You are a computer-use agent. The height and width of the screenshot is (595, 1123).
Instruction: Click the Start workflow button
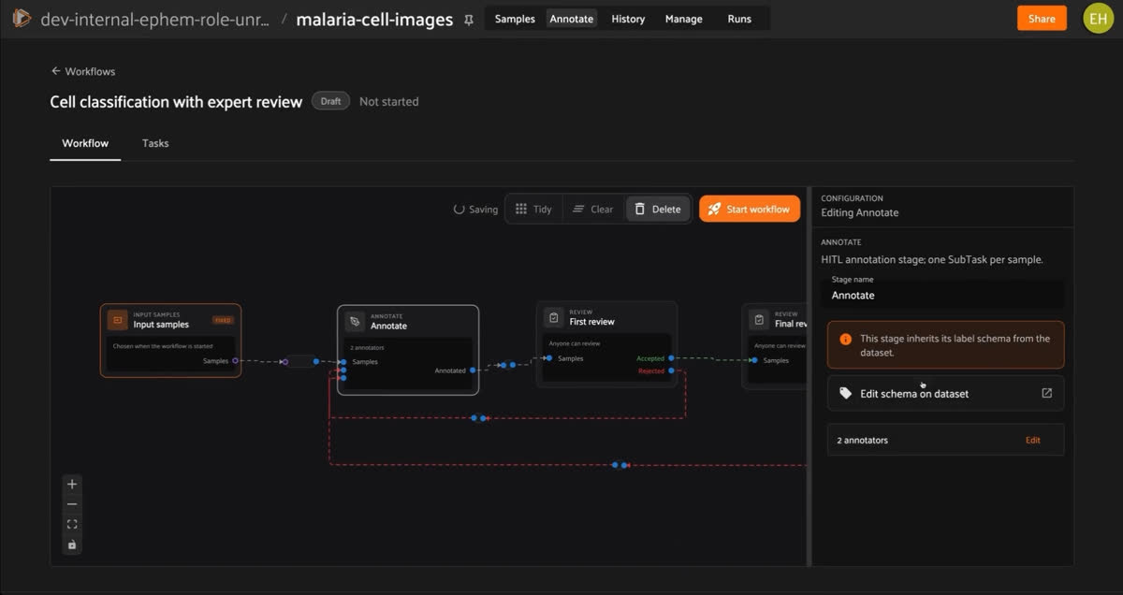click(750, 210)
